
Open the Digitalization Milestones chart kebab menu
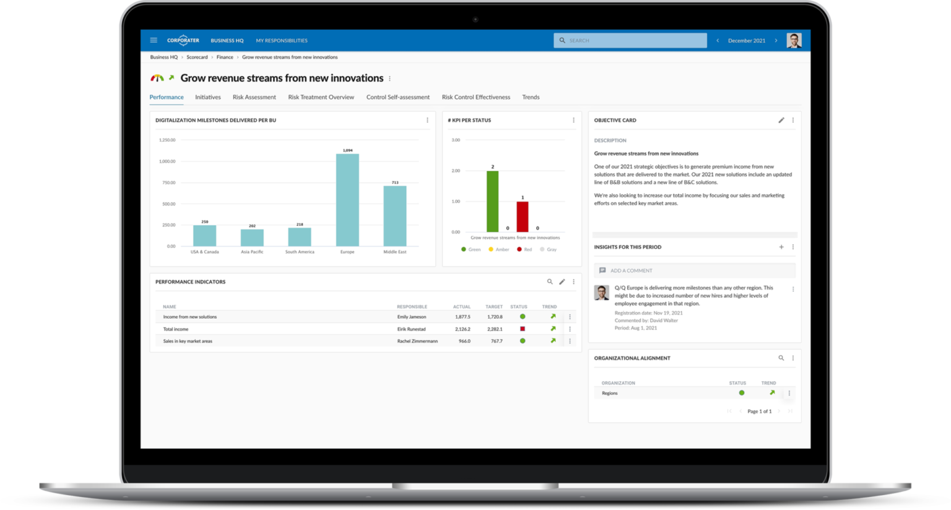click(427, 120)
